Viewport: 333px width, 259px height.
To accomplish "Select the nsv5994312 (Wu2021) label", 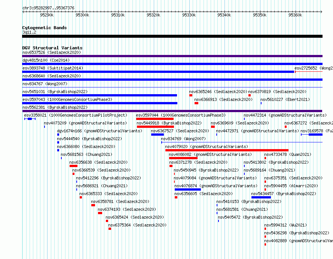I will point(285,225).
